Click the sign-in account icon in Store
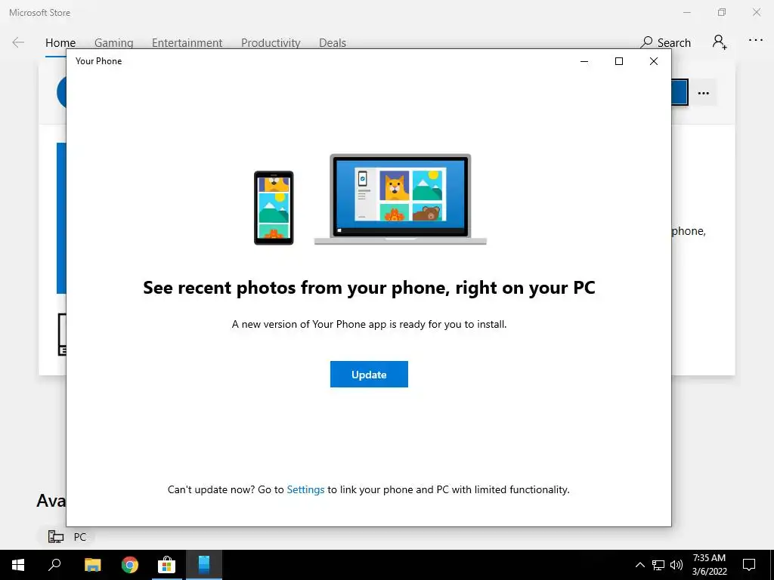The image size is (774, 580). point(720,42)
